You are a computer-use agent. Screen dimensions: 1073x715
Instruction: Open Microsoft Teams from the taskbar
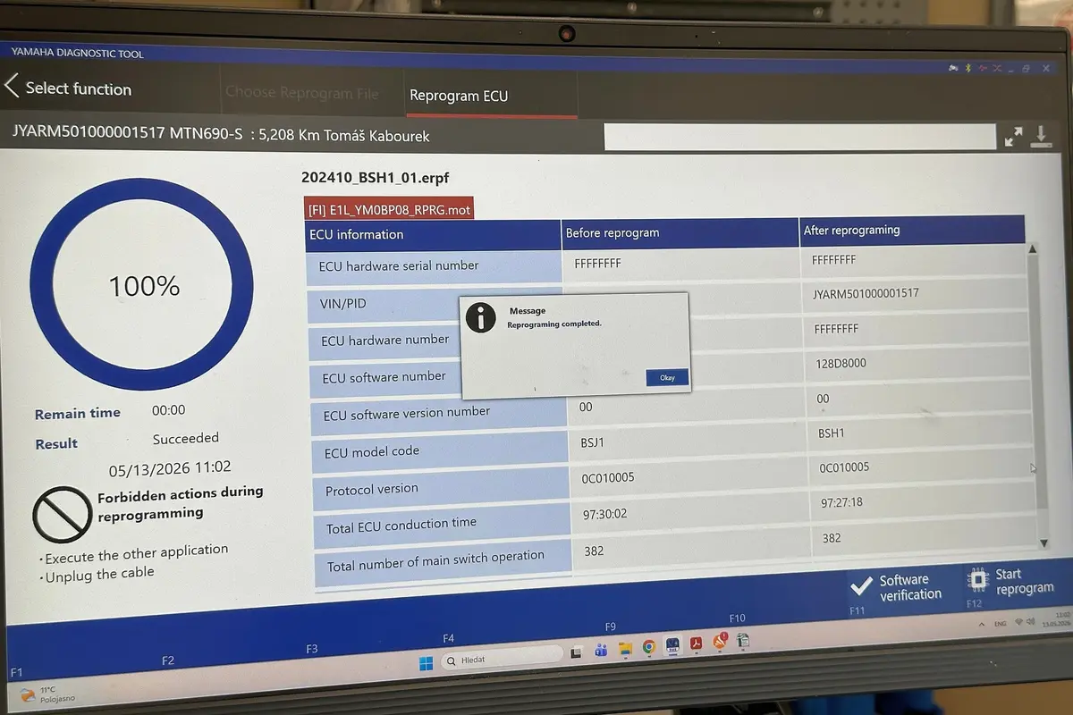(601, 650)
